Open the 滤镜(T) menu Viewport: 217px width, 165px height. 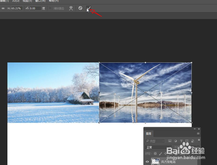(4, 1)
